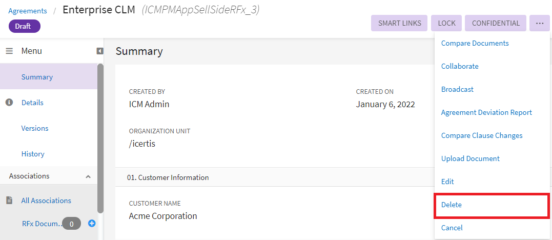The image size is (552, 240).
Task: Go to Agreements breadcrumb link
Action: [x=28, y=11]
